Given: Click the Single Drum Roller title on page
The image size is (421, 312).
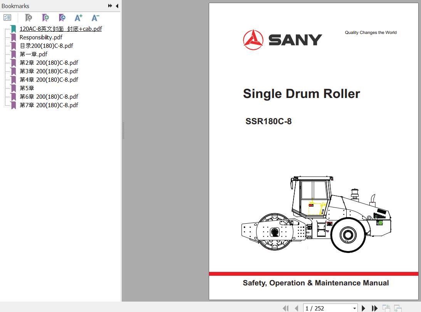Looking at the screenshot, I should tap(301, 94).
